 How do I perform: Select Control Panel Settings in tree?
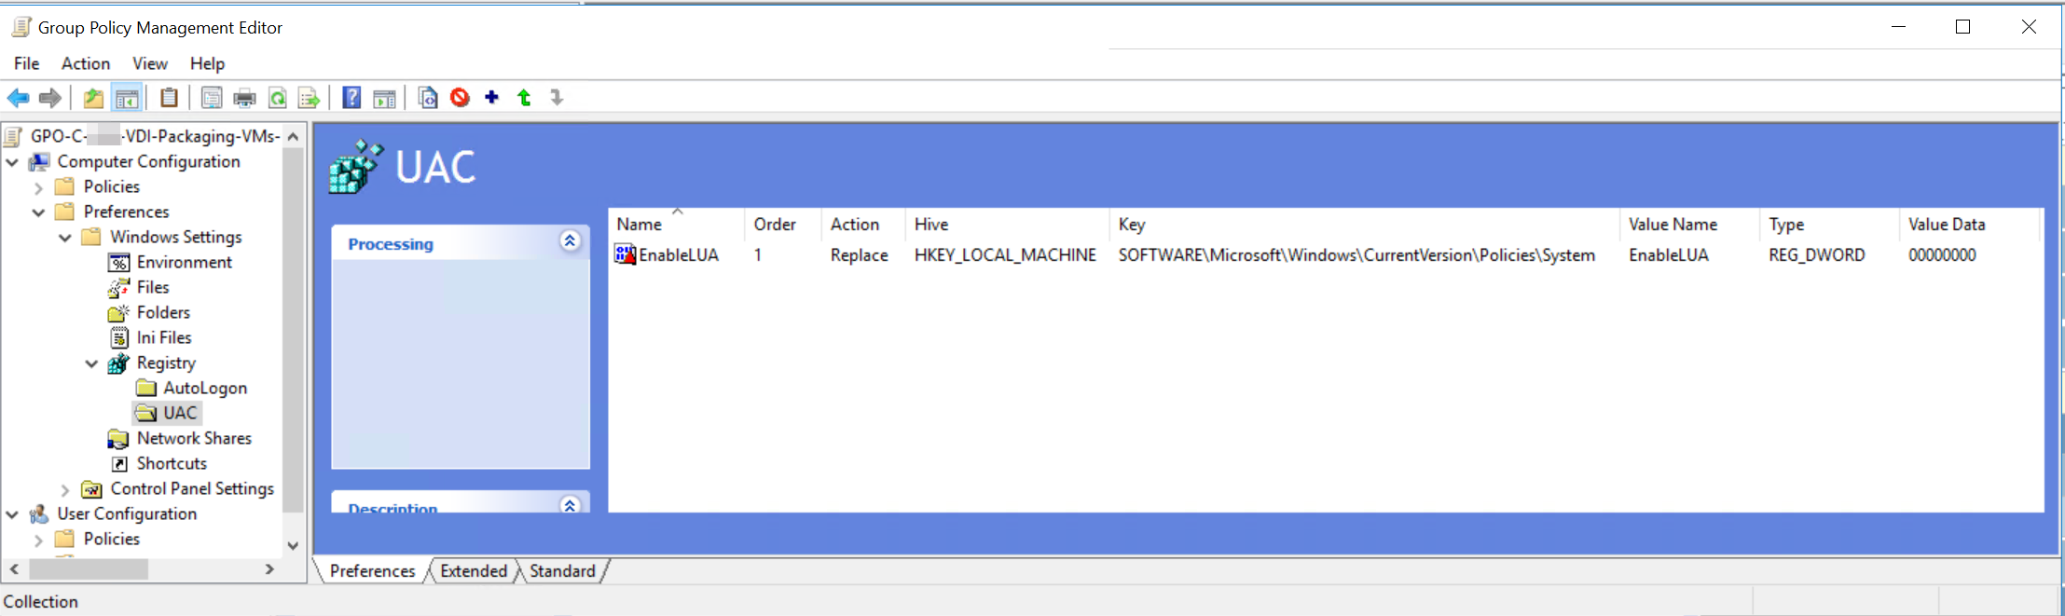click(192, 489)
